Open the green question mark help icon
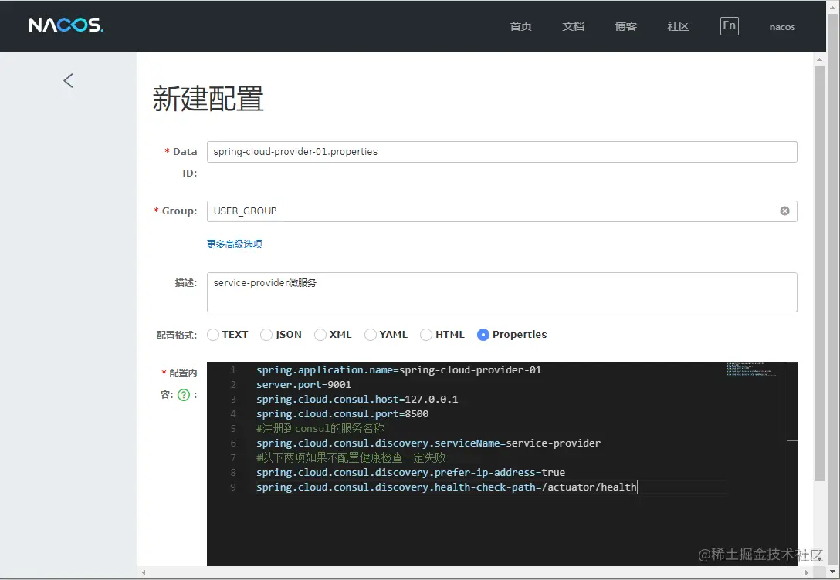 point(184,395)
